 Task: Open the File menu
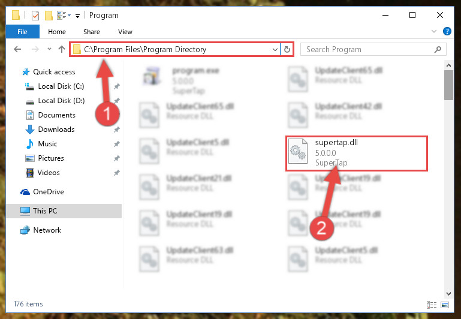pyautogui.click(x=22, y=32)
